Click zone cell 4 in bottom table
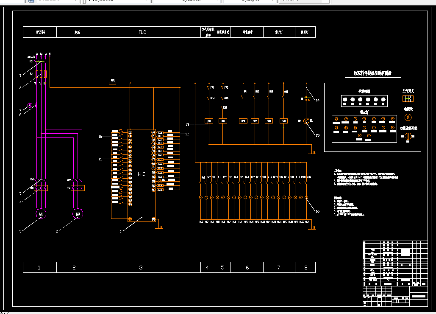436x314 pixels. [x=208, y=267]
